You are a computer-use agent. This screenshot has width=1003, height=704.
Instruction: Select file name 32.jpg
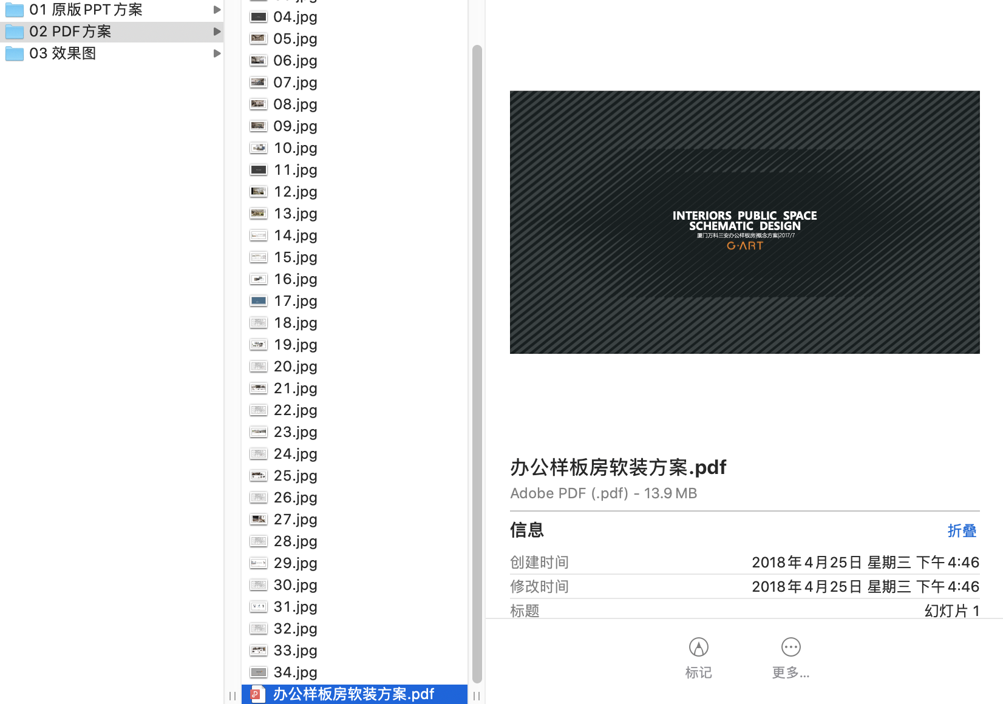coord(296,629)
